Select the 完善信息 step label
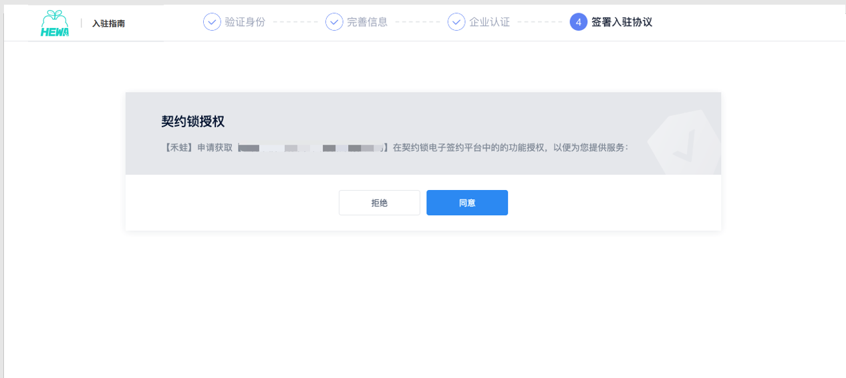846x378 pixels. (368, 22)
